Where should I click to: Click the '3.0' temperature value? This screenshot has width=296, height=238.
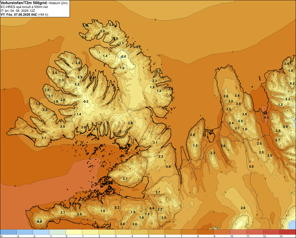[244, 114]
